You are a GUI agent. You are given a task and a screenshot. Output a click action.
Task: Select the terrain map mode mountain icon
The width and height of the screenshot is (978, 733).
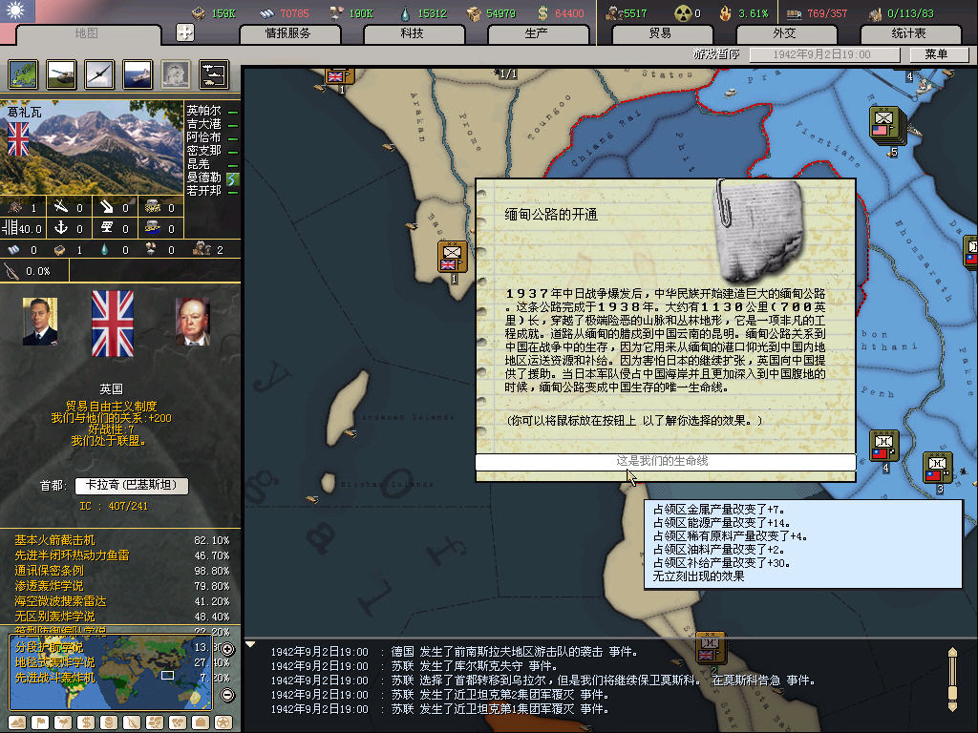pos(17,723)
